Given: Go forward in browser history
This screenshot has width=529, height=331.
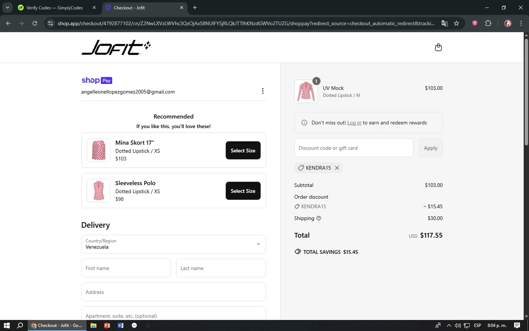Looking at the screenshot, I should [22, 23].
